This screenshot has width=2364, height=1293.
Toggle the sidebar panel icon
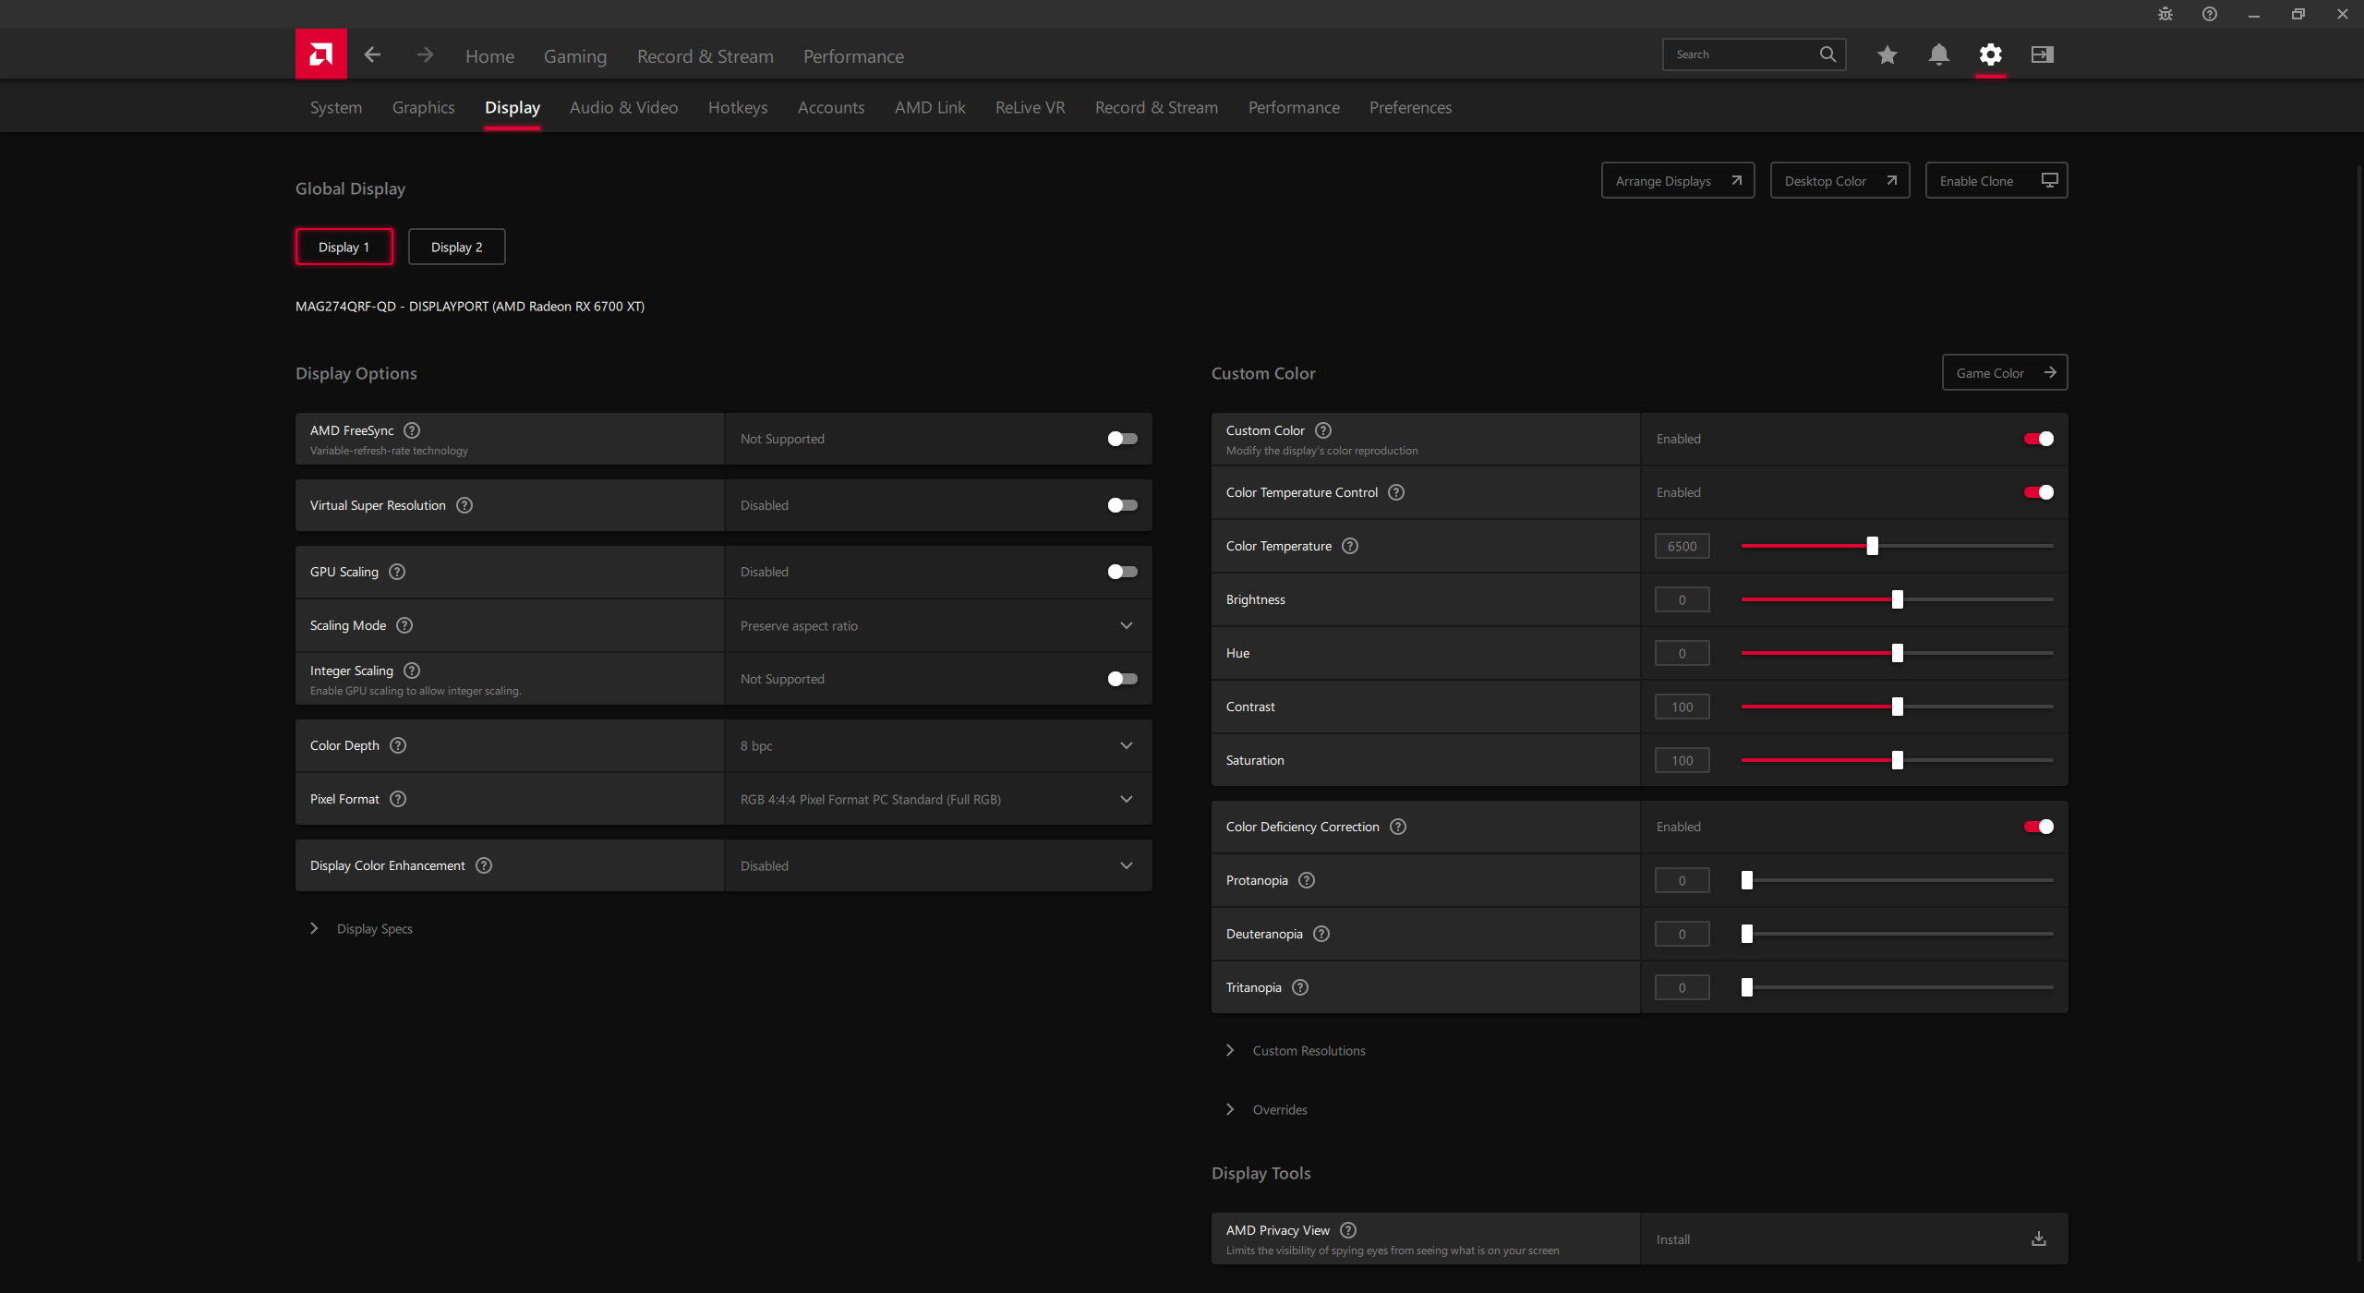(2042, 55)
